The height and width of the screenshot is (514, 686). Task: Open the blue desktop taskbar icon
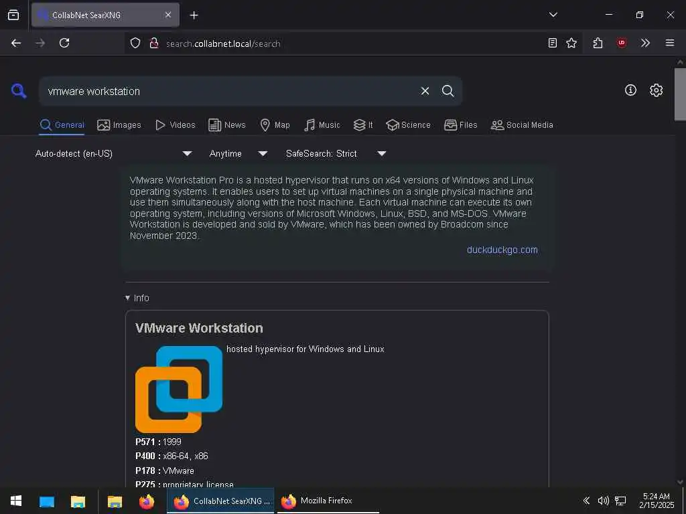(x=47, y=501)
